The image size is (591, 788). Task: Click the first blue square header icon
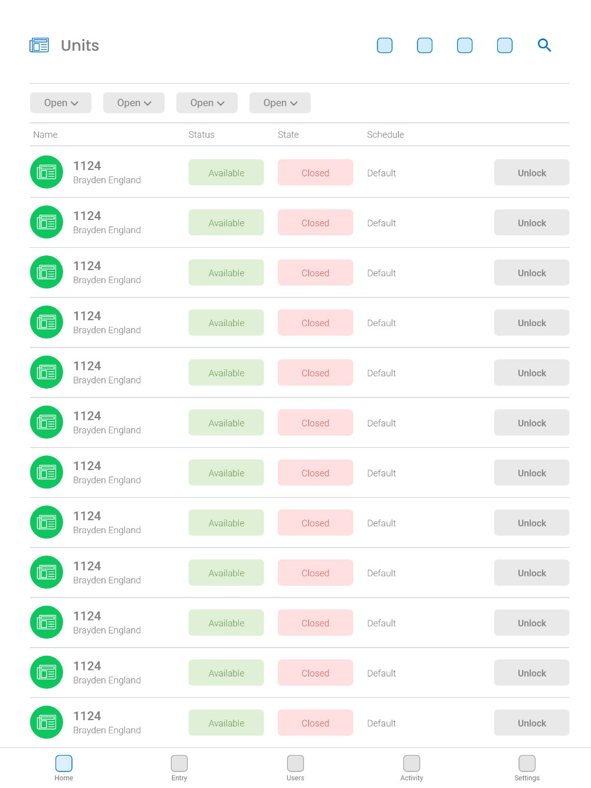[385, 45]
